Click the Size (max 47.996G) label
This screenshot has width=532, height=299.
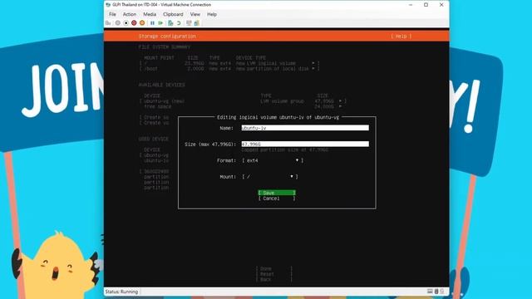click(x=210, y=144)
